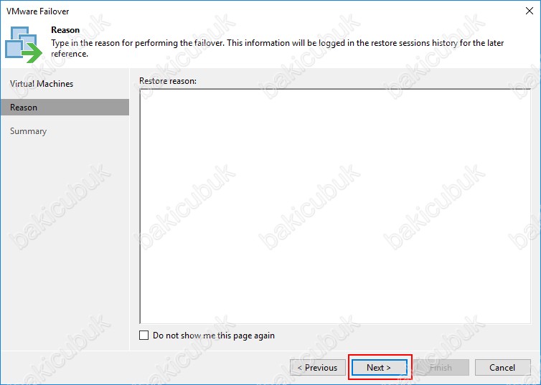The width and height of the screenshot is (541, 385).
Task: Cancel the VMware Failover wizard
Action: coord(502,367)
